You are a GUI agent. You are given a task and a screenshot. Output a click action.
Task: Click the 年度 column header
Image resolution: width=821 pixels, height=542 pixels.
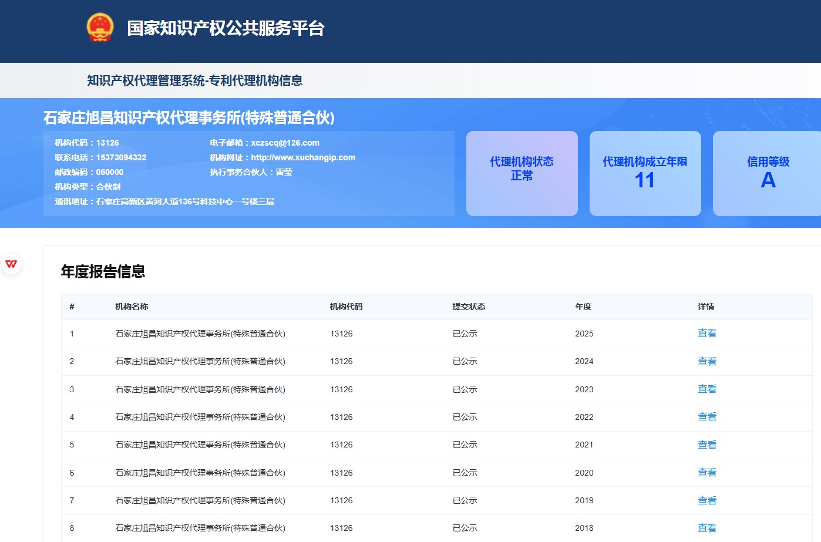click(583, 307)
